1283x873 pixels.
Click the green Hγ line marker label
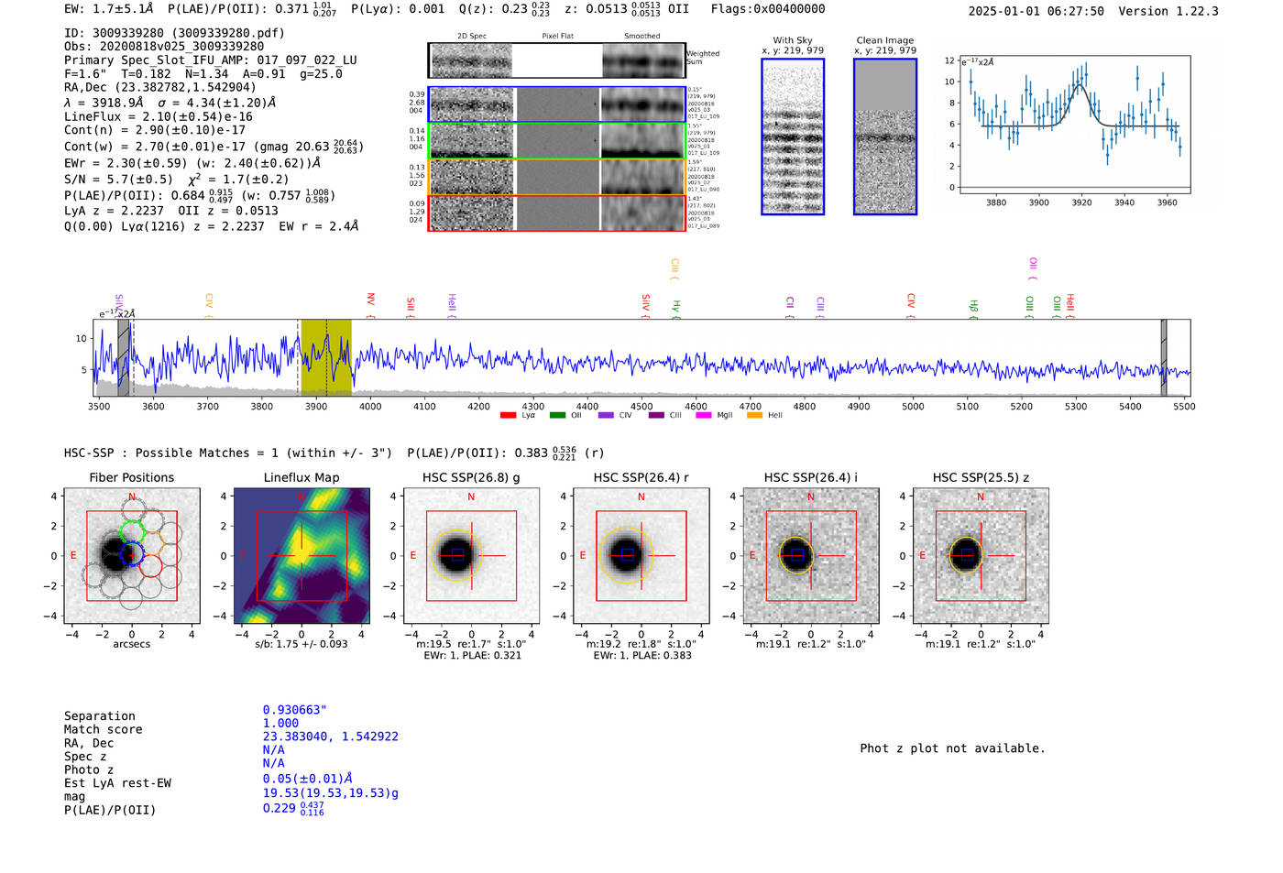pyautogui.click(x=676, y=309)
